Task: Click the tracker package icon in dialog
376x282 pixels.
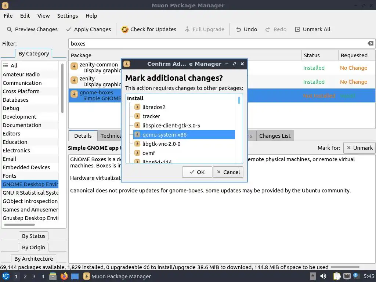Action: coord(137,116)
